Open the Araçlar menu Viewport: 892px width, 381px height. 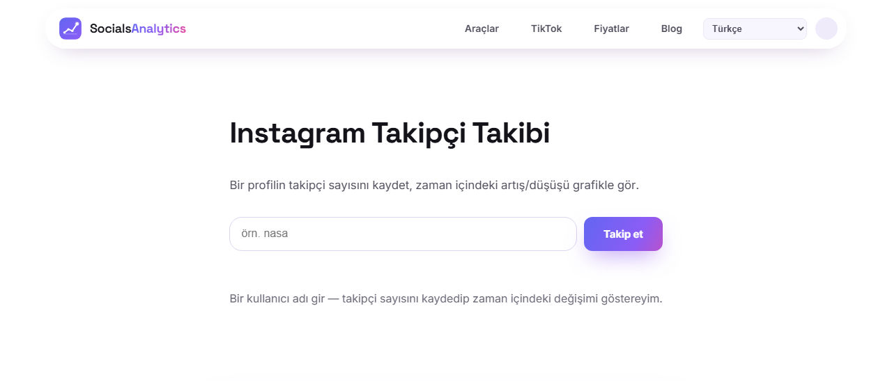pos(482,29)
